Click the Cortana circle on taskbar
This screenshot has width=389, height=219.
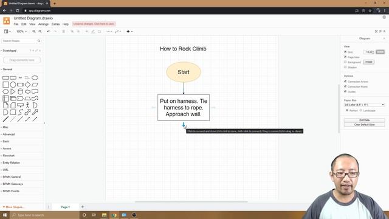coord(84,215)
